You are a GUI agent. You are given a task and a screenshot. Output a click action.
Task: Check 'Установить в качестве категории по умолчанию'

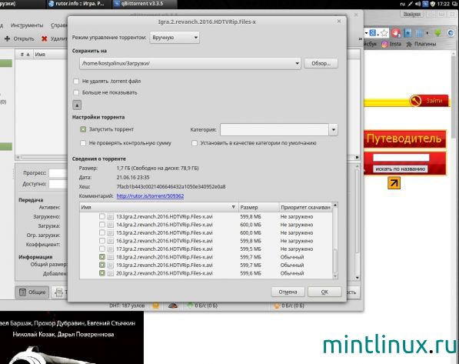195,143
